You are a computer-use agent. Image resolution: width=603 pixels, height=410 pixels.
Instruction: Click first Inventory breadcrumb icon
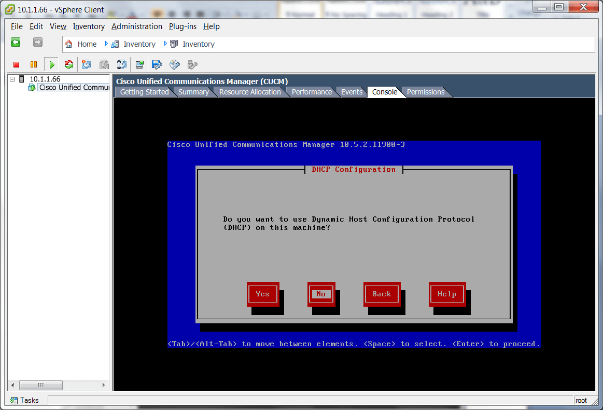coord(115,44)
